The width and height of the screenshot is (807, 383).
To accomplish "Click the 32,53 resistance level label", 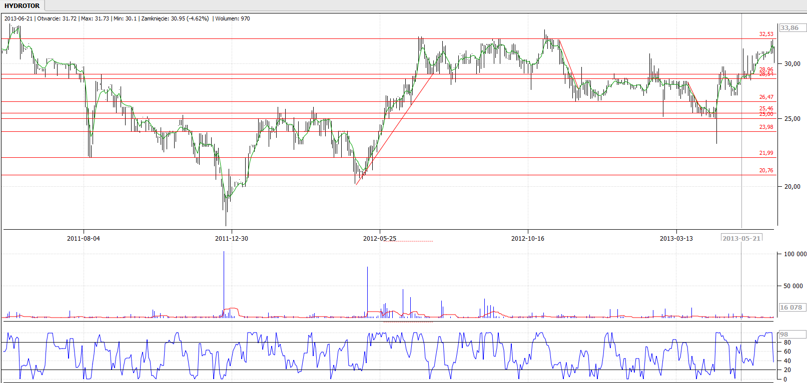I will (x=766, y=34).
